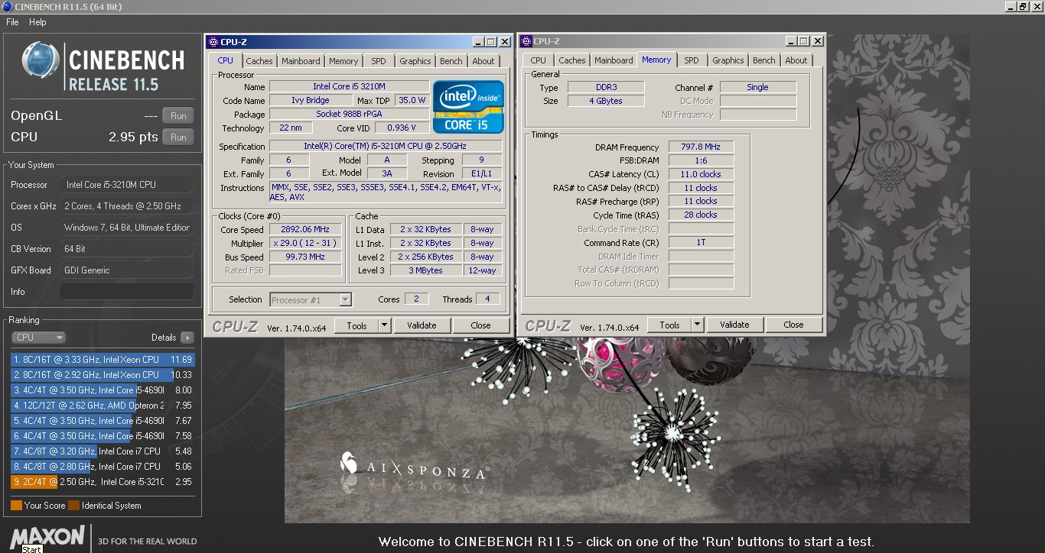Viewport: 1045px width, 553px height.
Task: Click the Cinebench title bar icon
Action: pyautogui.click(x=7, y=6)
